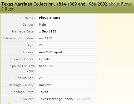Click the Spouse Age value 29
134x104 pixels.
[41, 78]
